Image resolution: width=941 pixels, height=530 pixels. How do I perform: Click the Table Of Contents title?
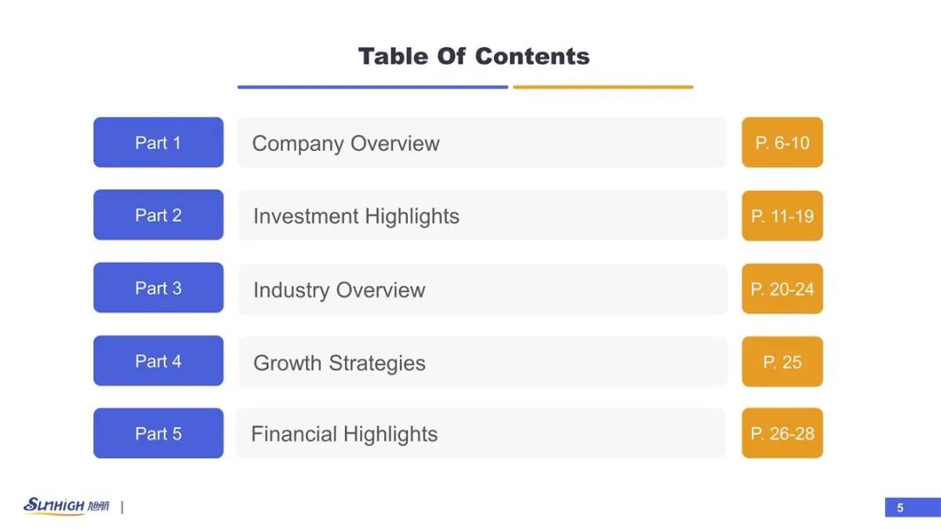pyautogui.click(x=474, y=57)
